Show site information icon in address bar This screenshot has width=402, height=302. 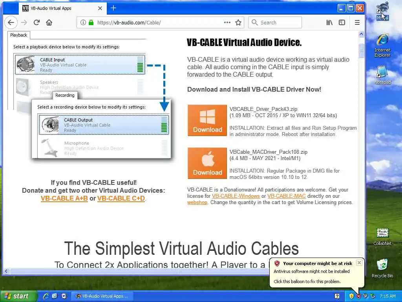[x=83, y=22]
